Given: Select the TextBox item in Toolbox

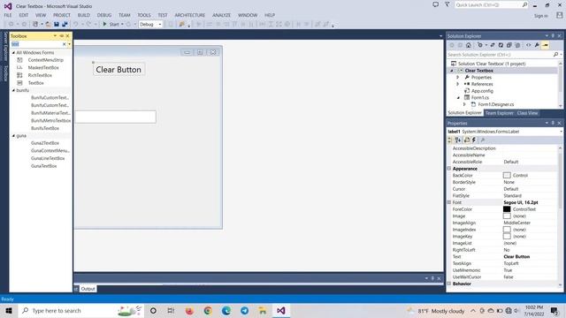Looking at the screenshot, I should coord(35,83).
